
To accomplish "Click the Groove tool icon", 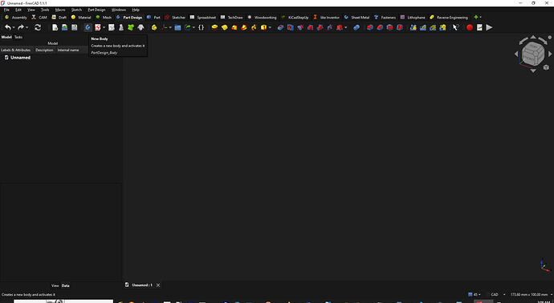I will tap(300, 27).
